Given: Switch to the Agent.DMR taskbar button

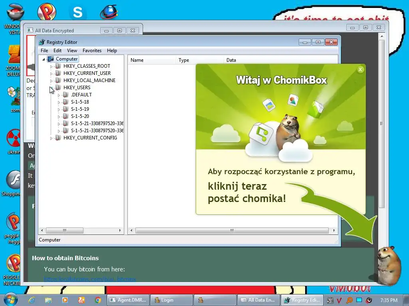Looking at the screenshot, I should tap(128, 300).
